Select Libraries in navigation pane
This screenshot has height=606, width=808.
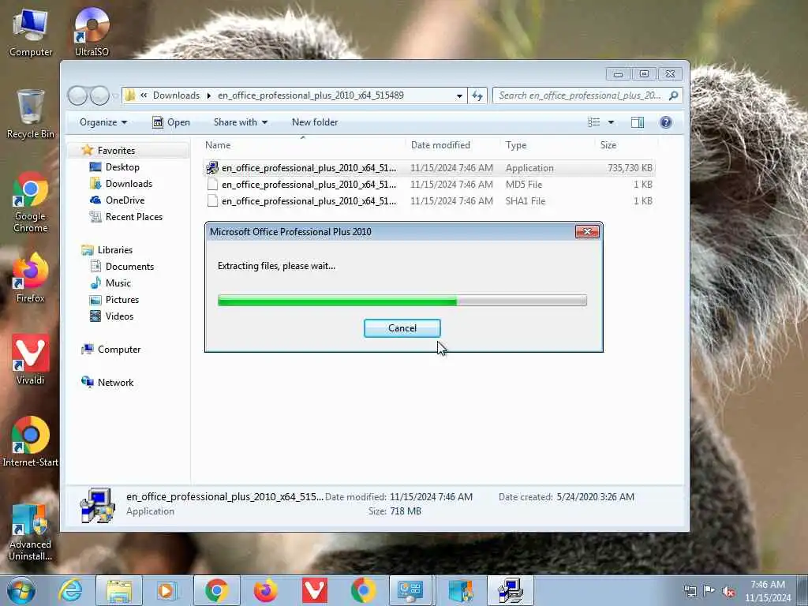tap(114, 250)
